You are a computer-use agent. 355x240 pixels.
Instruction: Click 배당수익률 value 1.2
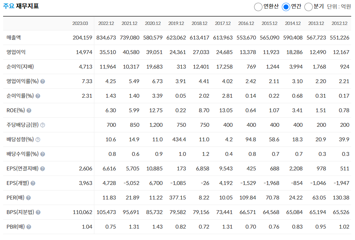click(x=206, y=154)
